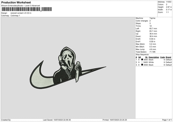Click the "Production Worksheet" title
Image resolution: width=173 pixels, height=122 pixels.
[x=16, y=2]
